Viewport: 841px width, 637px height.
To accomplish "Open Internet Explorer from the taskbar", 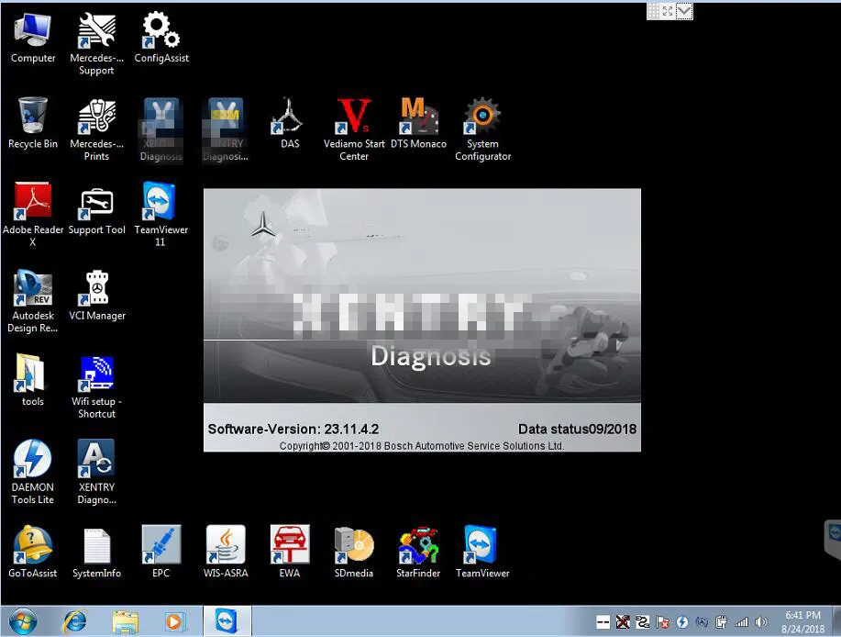I will coord(75,621).
